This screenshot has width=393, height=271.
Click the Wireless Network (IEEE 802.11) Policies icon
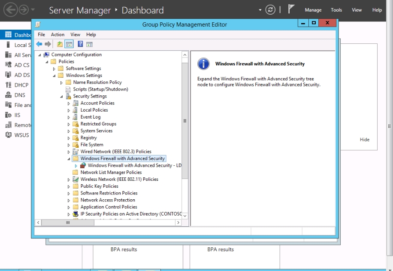pyautogui.click(x=76, y=179)
